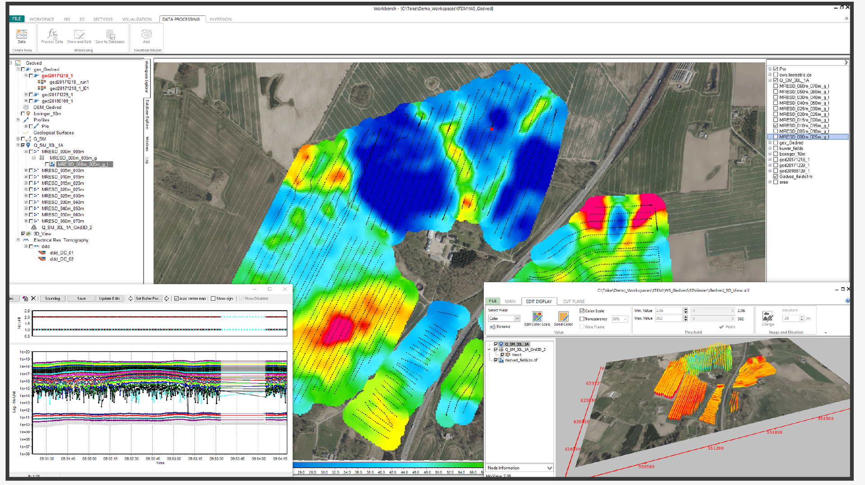The width and height of the screenshot is (865, 485).
Task: Click the Save to Database icon
Action: coord(109,36)
